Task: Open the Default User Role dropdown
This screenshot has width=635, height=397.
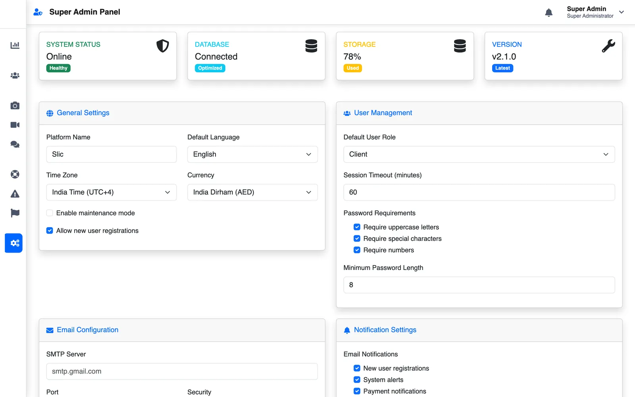Action: pyautogui.click(x=479, y=154)
